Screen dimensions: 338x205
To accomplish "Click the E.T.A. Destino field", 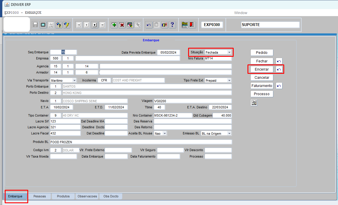I will (x=220, y=107).
